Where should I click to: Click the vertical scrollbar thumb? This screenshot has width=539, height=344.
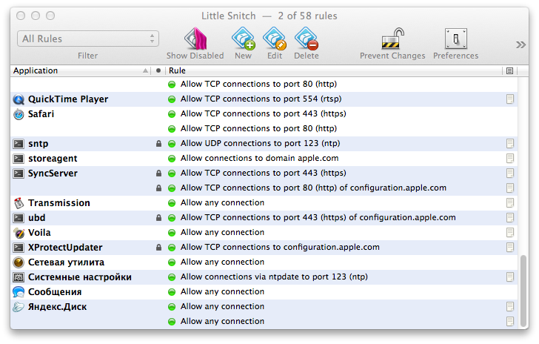pos(524,289)
